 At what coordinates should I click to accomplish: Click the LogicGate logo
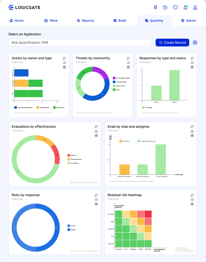(24, 7)
